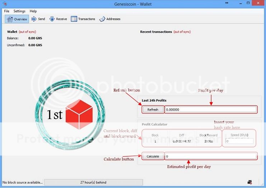
Task: Open the Send tab
Action: point(38,19)
